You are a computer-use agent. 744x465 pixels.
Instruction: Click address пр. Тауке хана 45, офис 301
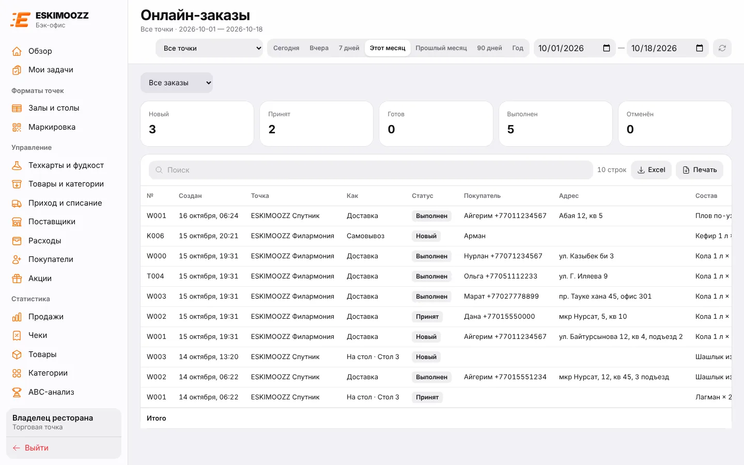tap(605, 297)
